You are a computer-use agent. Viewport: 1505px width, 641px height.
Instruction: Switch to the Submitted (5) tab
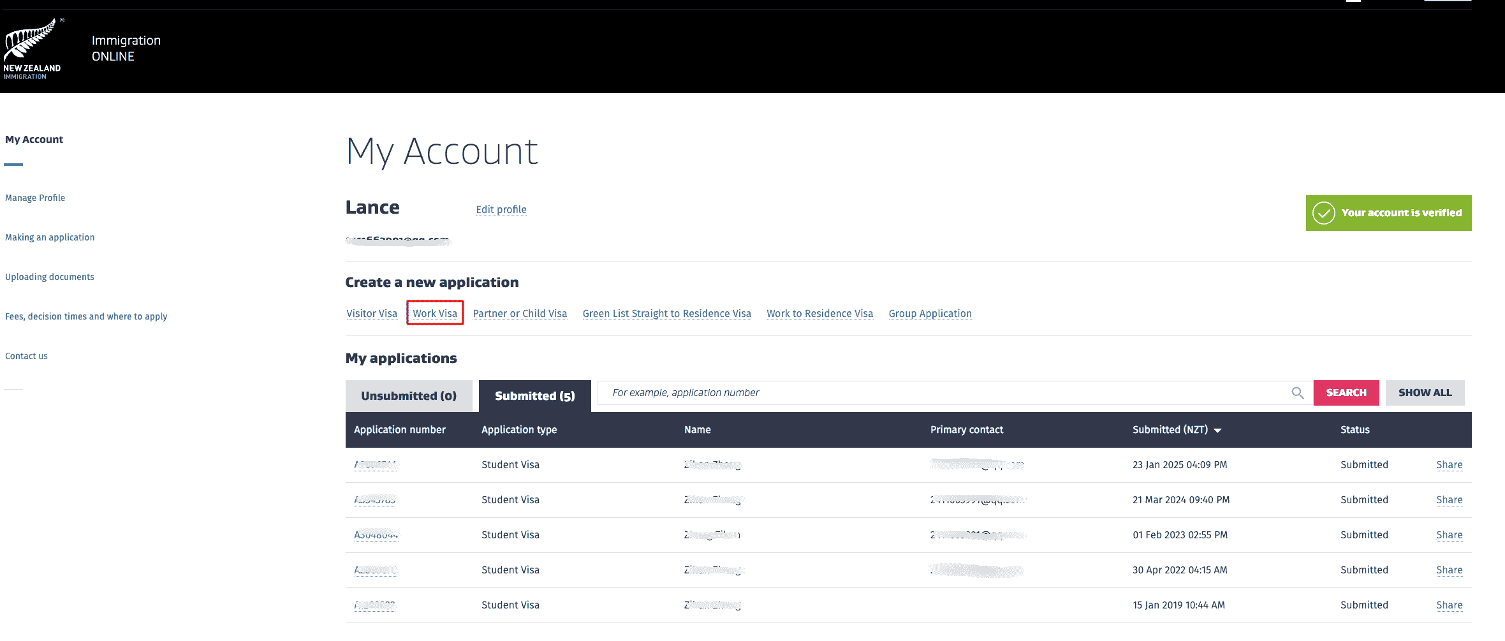pos(534,395)
